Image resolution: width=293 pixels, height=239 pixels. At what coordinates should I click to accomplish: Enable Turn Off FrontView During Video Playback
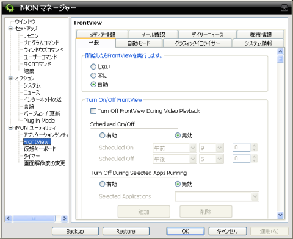[93, 111]
